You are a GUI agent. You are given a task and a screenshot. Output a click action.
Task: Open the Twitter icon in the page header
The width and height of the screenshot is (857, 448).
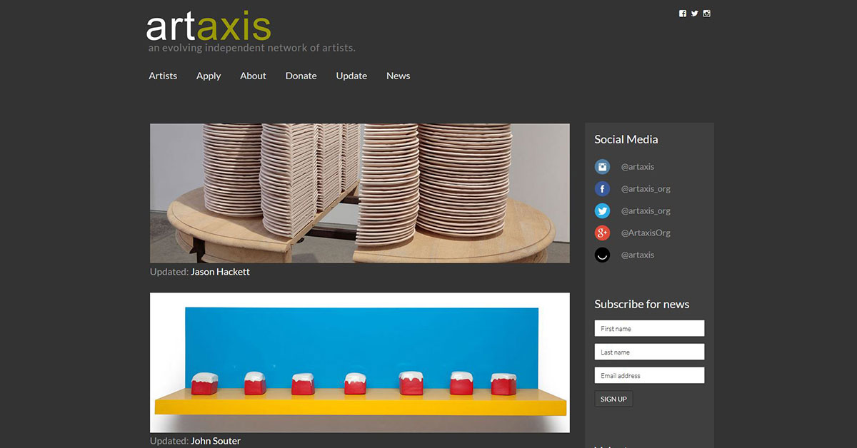tap(694, 13)
